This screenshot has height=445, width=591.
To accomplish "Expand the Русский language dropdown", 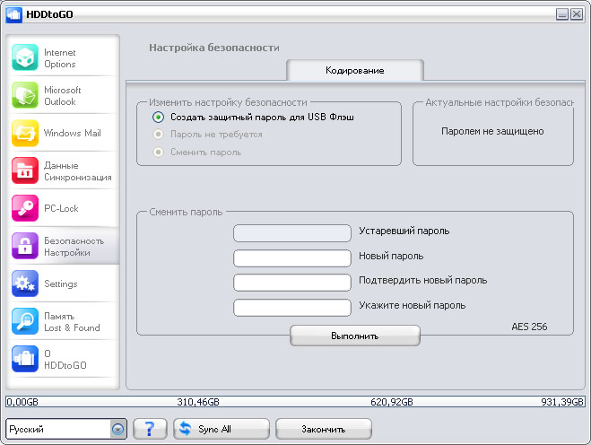I will click(117, 429).
